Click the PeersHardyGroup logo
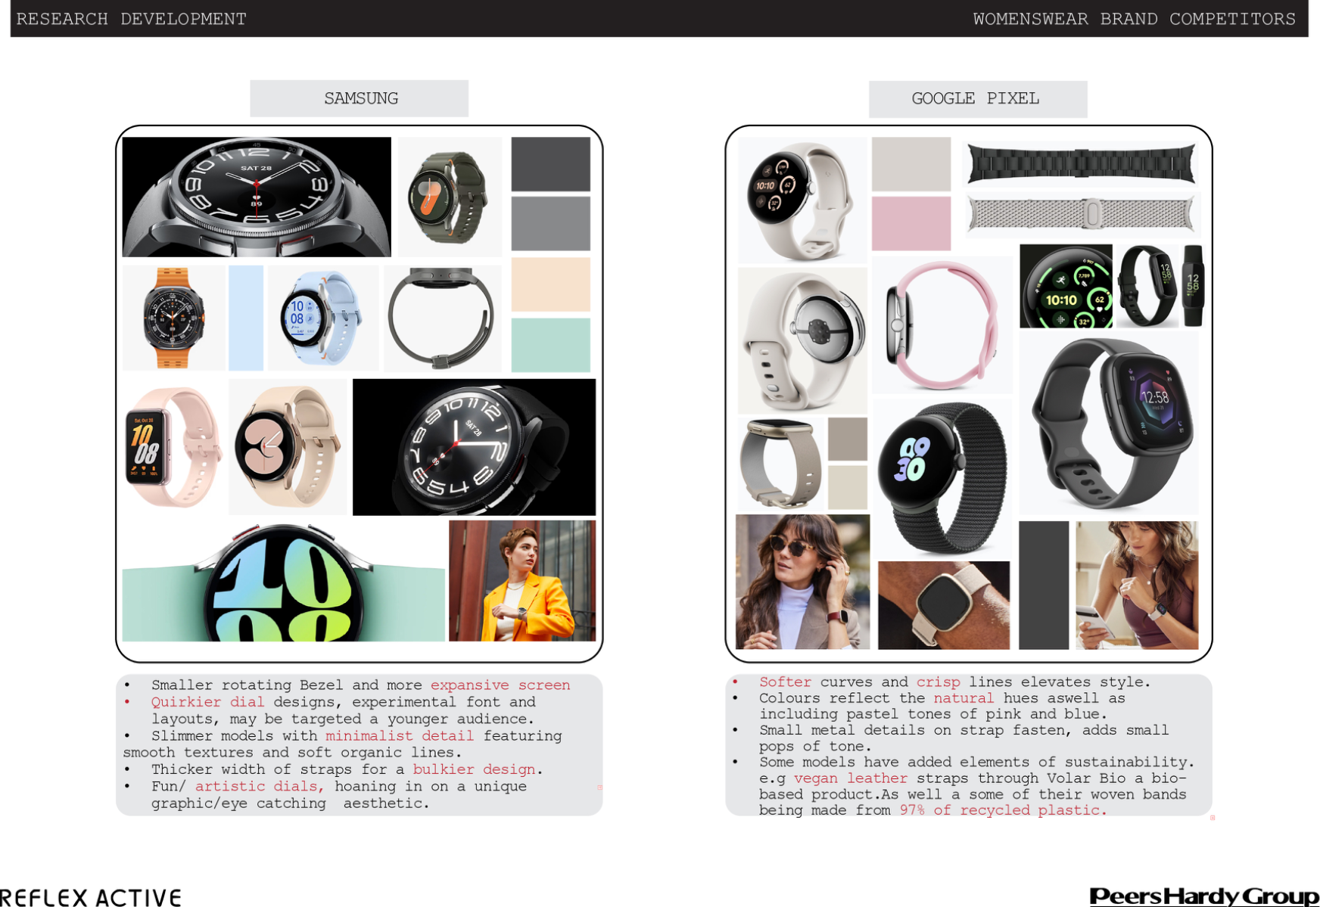 point(1203,896)
